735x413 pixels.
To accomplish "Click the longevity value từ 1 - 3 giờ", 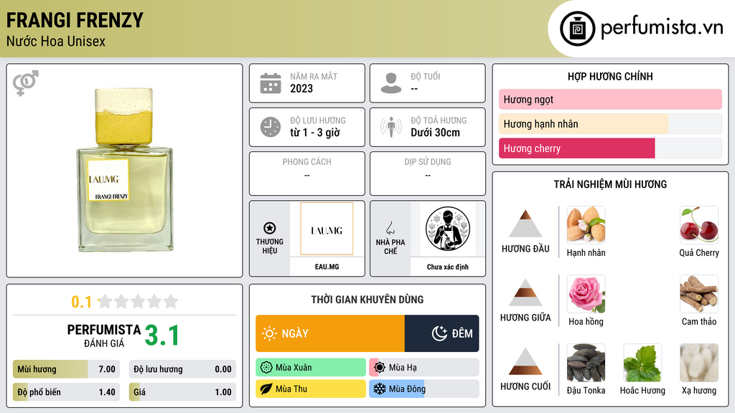I will click(315, 133).
